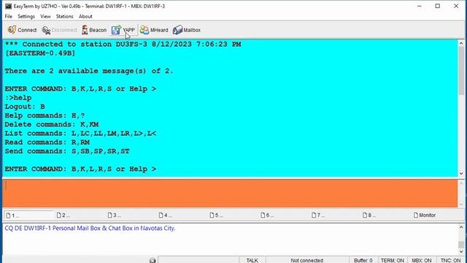The height and width of the screenshot is (263, 467).
Task: Click the TALK status bar cell
Action: (x=252, y=260)
